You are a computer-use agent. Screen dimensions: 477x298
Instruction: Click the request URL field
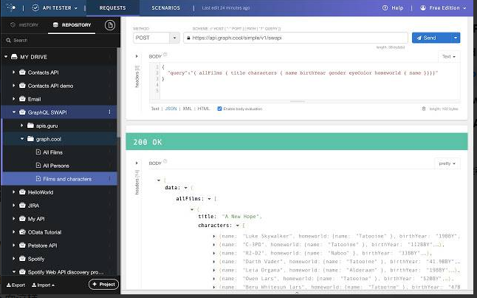tap(295, 38)
